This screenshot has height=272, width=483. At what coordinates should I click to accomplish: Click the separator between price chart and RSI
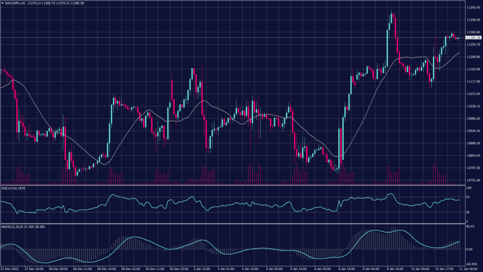point(231,185)
